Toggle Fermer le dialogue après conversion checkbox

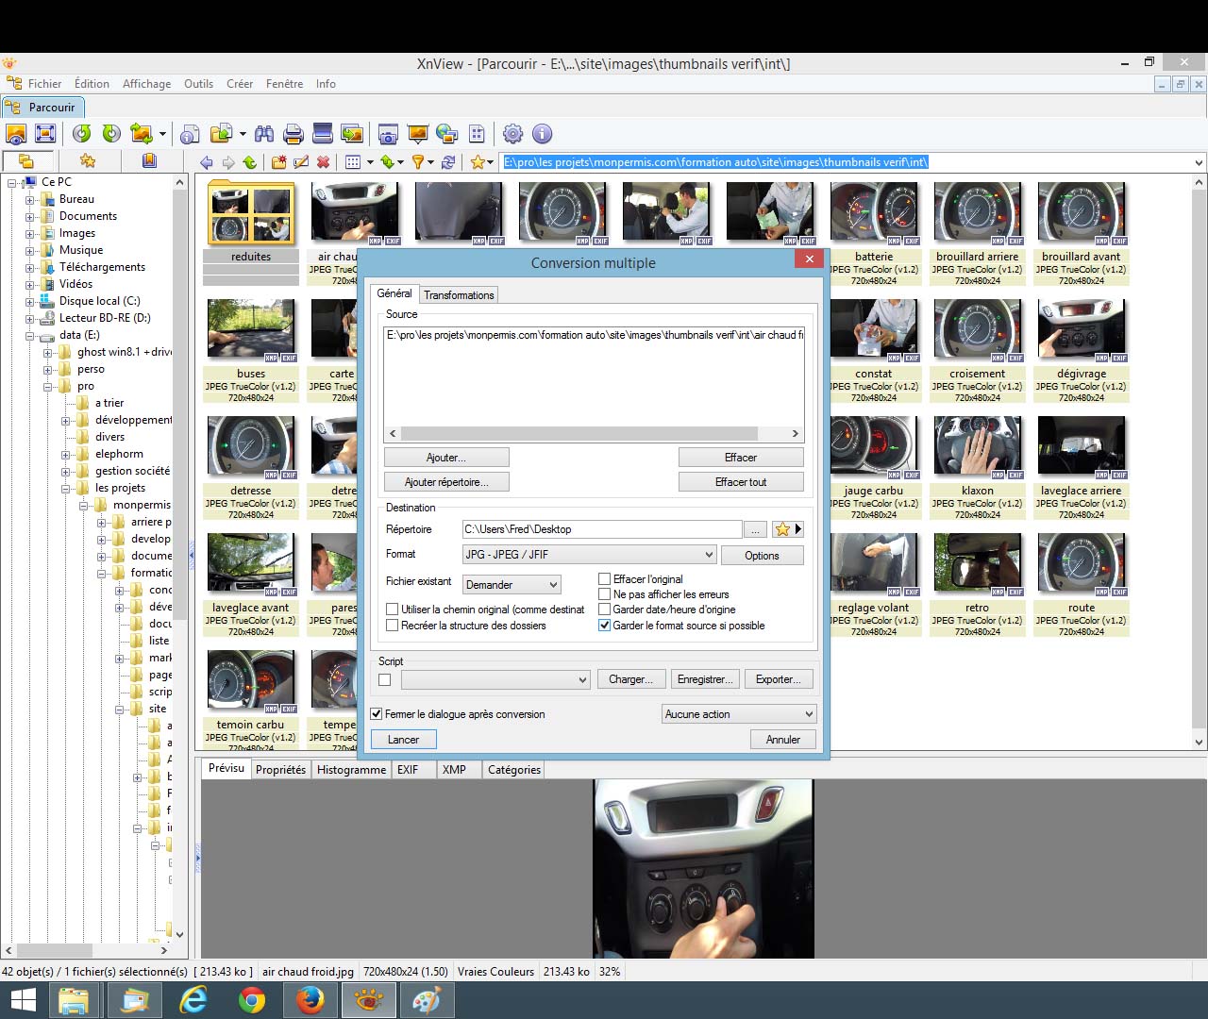[x=377, y=714]
